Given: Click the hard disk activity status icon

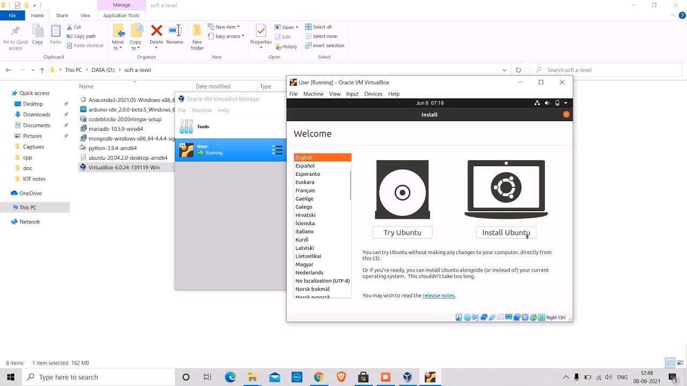Looking at the screenshot, I should (459, 317).
